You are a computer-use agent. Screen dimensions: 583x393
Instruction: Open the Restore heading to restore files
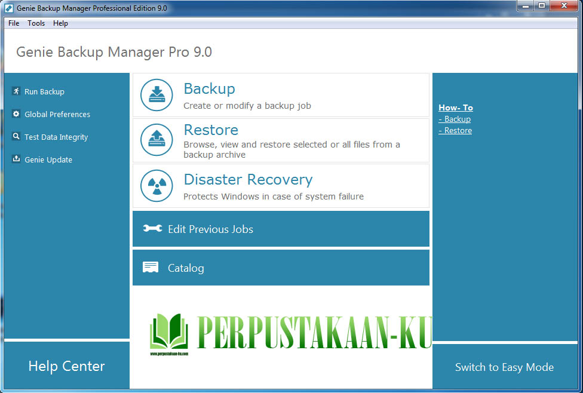coord(211,130)
